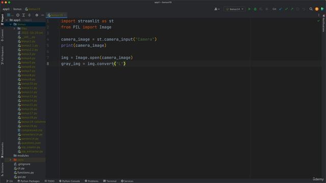Click the print statement on line 5
The image size is (326, 183).
(x=84, y=45)
